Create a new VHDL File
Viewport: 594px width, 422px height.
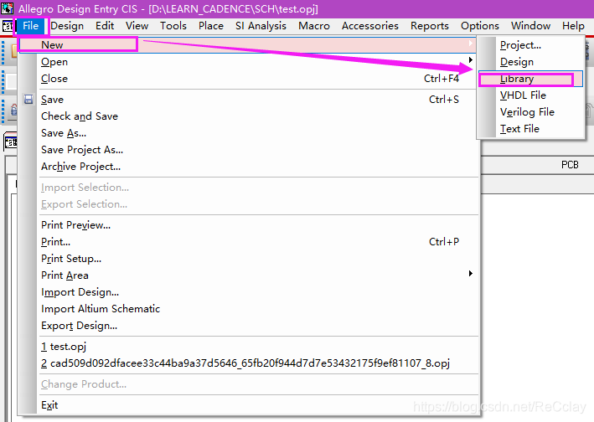pos(523,95)
